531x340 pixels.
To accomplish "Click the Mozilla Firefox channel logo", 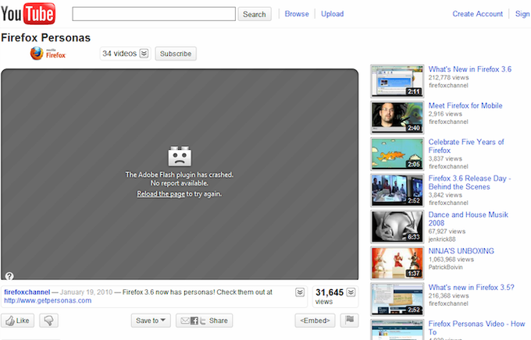I will pos(48,54).
